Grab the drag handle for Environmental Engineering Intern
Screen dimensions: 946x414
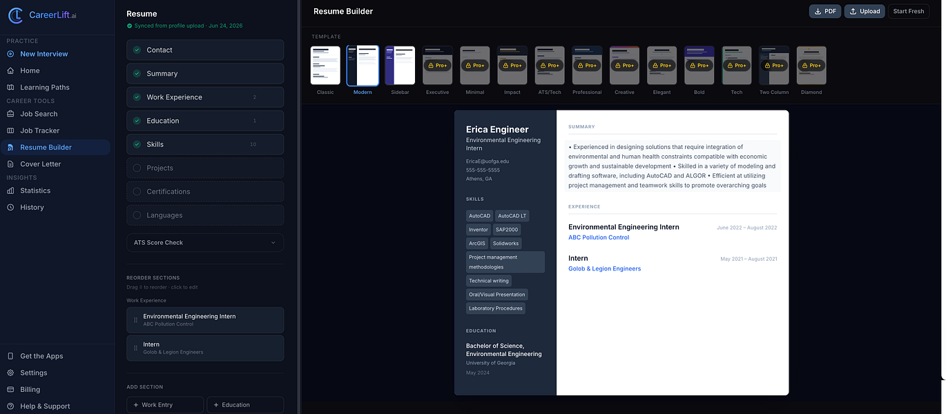[x=135, y=320]
